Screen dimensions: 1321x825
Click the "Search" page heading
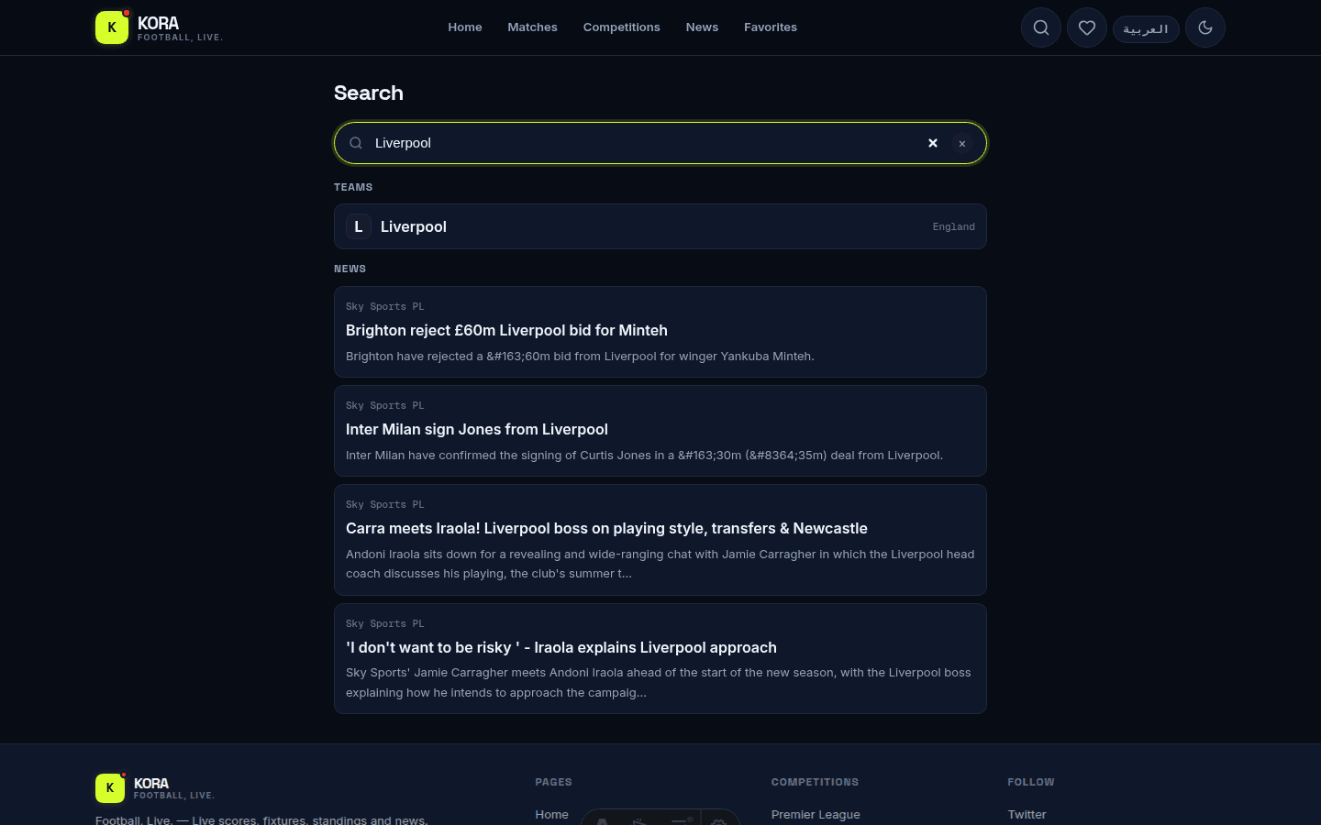tap(369, 93)
